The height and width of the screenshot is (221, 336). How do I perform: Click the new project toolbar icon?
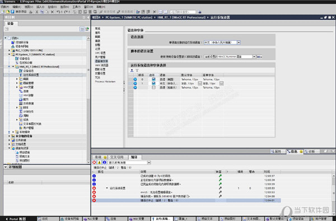point(3,12)
